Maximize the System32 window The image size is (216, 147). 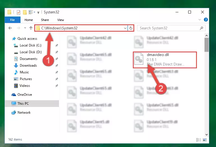coord(190,12)
